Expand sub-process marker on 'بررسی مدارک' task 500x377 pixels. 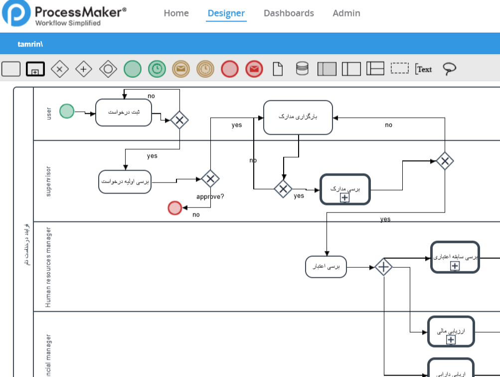[344, 198]
